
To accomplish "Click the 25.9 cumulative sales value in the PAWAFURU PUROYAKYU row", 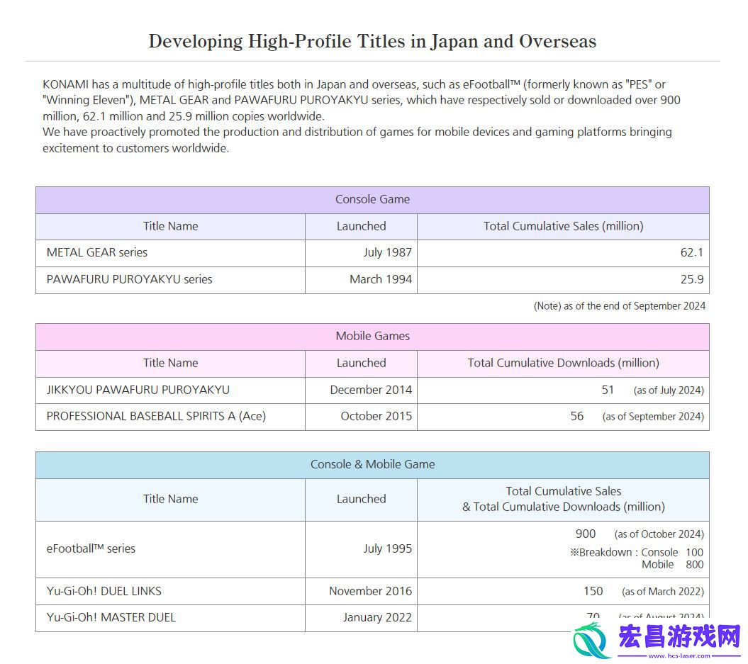I will (x=692, y=279).
